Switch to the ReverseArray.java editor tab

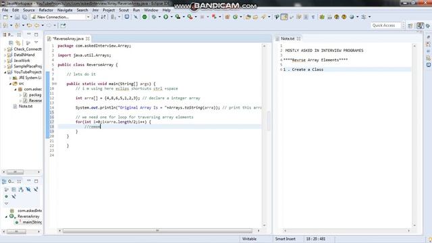pyautogui.click(x=68, y=38)
